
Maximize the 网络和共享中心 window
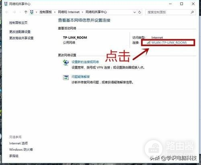(182, 4)
